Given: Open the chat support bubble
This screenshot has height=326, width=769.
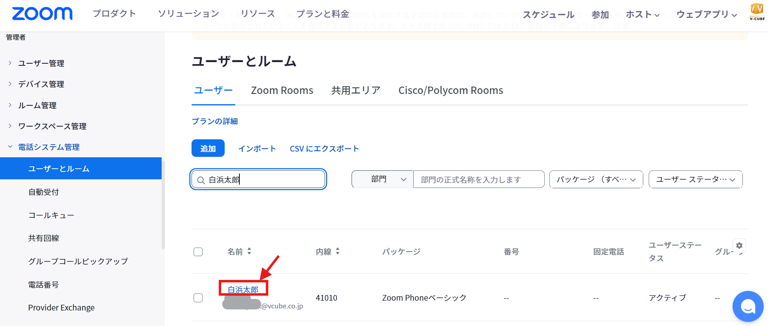Looking at the screenshot, I should pos(748,306).
